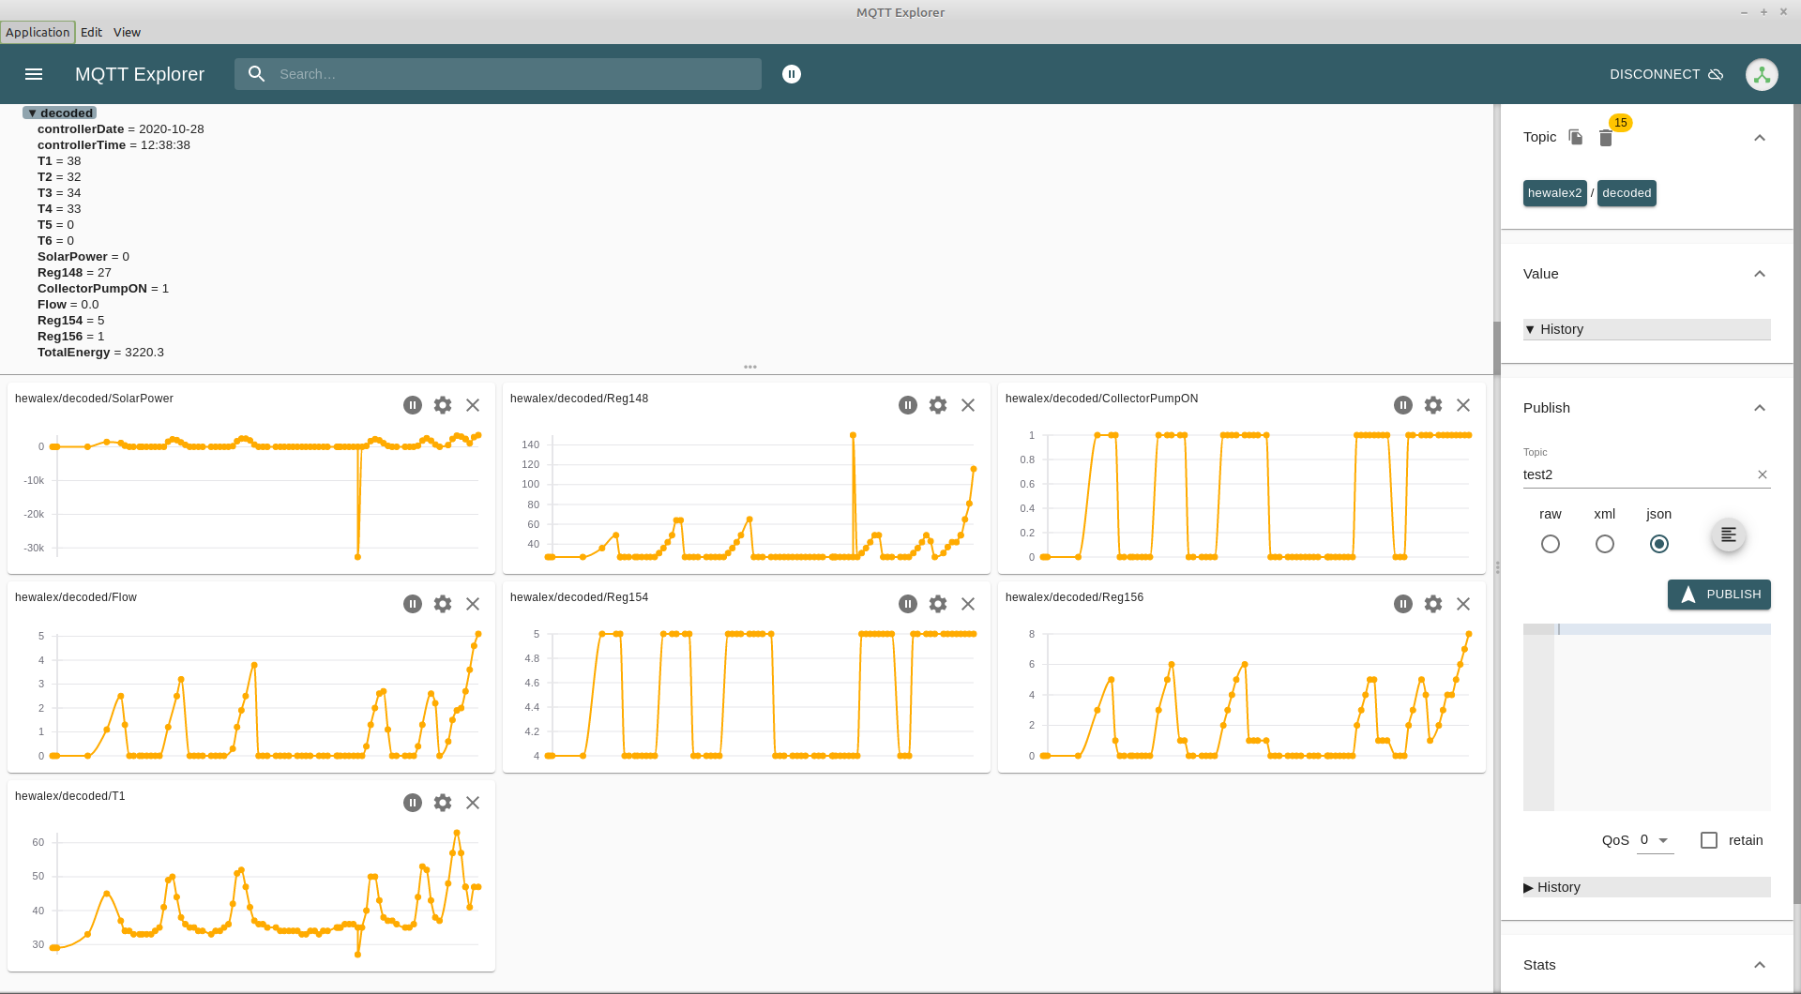Click the green connection avatar icon

point(1762,75)
